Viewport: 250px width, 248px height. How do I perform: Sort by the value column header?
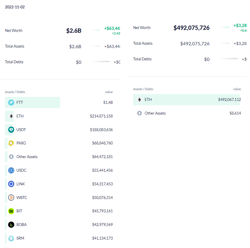point(109,92)
